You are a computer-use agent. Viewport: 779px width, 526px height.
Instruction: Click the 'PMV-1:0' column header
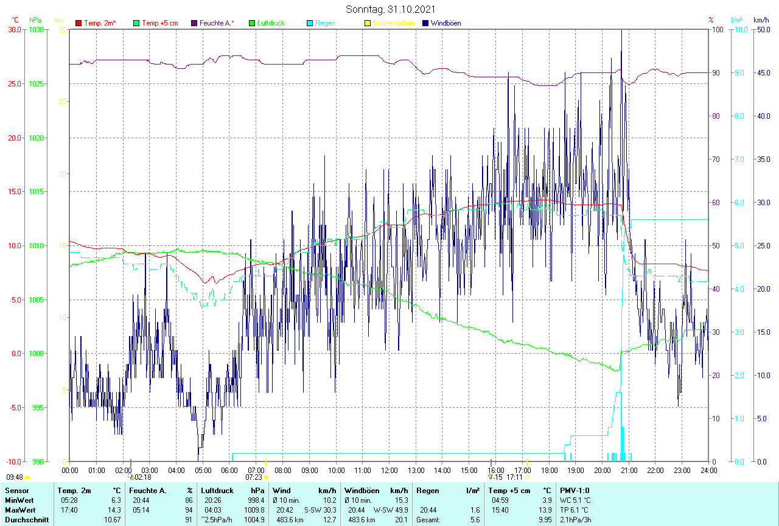tap(575, 490)
